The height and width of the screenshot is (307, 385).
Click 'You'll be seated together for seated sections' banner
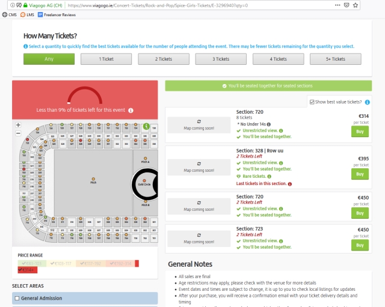tap(268, 86)
